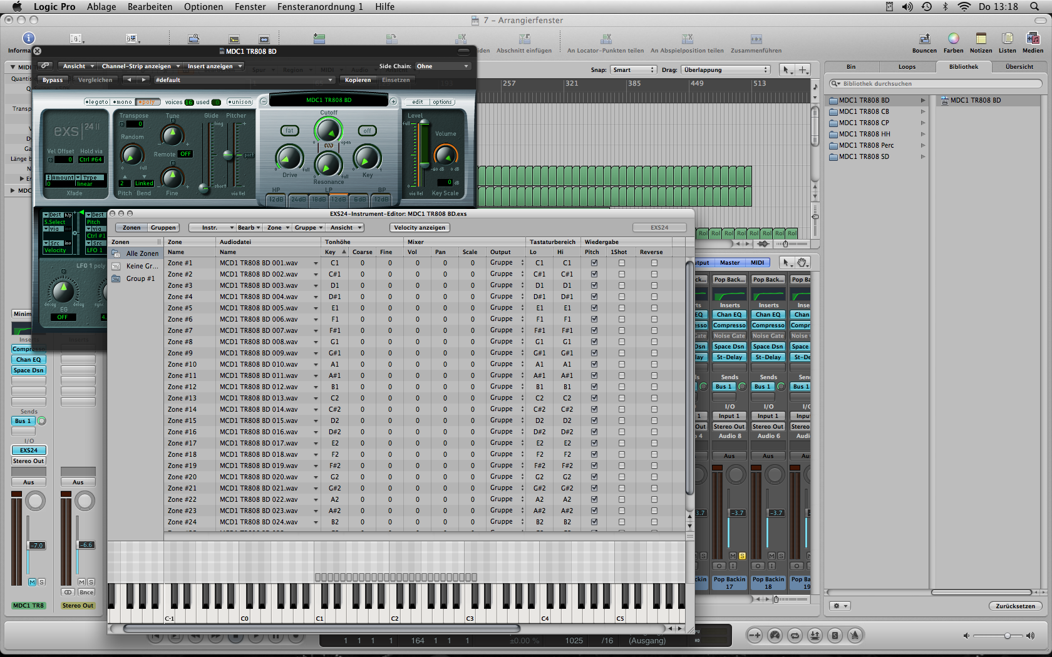The width and height of the screenshot is (1052, 657).
Task: Click the autopunch button in transport bar
Action: click(x=815, y=636)
